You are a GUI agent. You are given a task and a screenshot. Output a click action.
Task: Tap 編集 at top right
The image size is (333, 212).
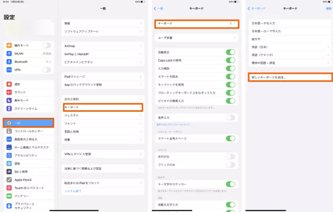pyautogui.click(x=328, y=8)
